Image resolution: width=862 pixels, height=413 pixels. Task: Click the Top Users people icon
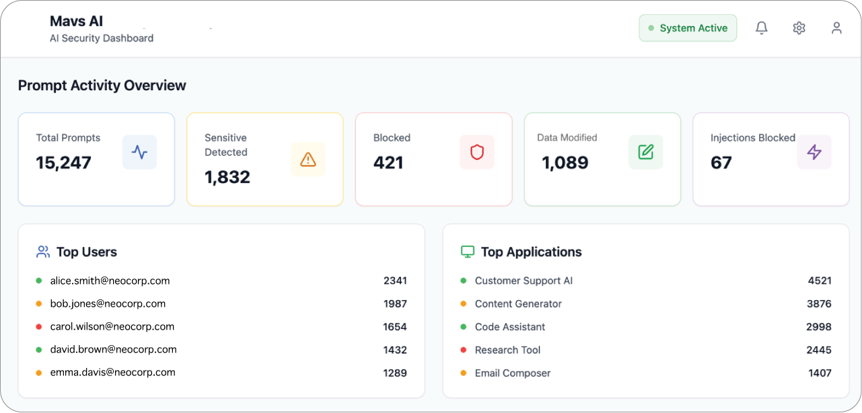[x=43, y=252]
